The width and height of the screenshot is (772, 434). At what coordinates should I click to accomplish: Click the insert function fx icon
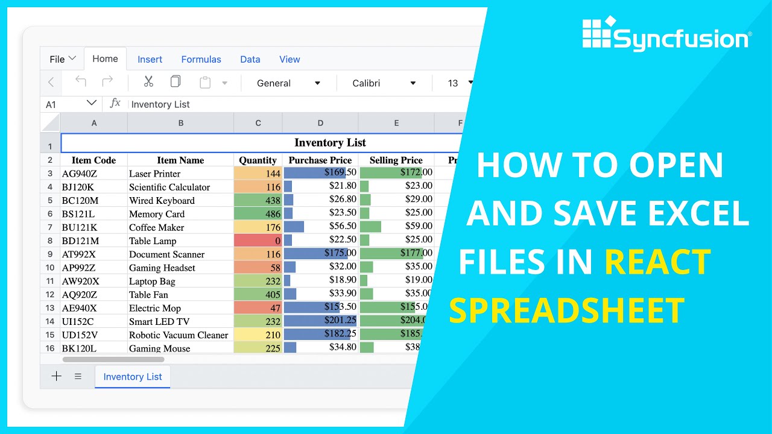pyautogui.click(x=115, y=104)
